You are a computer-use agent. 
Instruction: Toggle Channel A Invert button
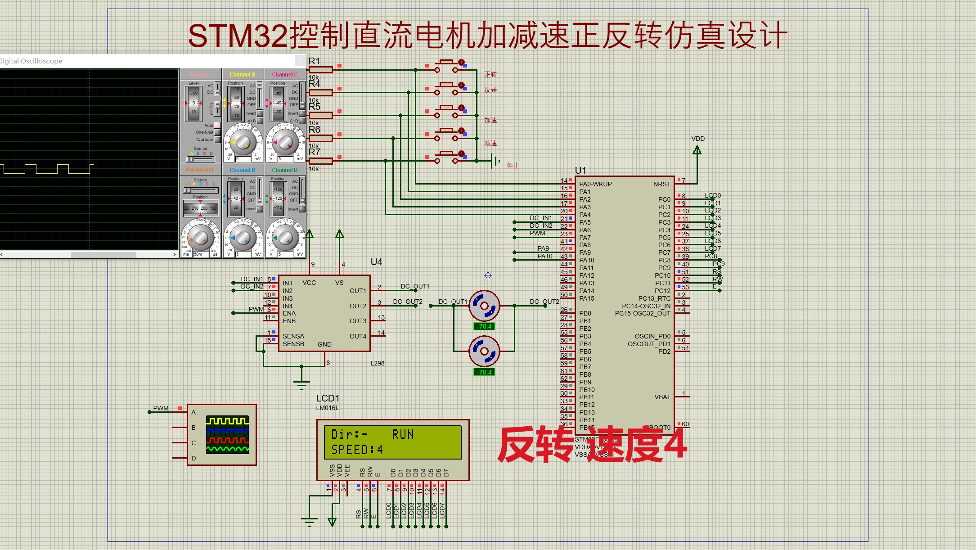point(260,113)
